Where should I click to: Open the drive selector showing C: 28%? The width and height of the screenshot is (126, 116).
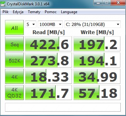coord(93,24)
